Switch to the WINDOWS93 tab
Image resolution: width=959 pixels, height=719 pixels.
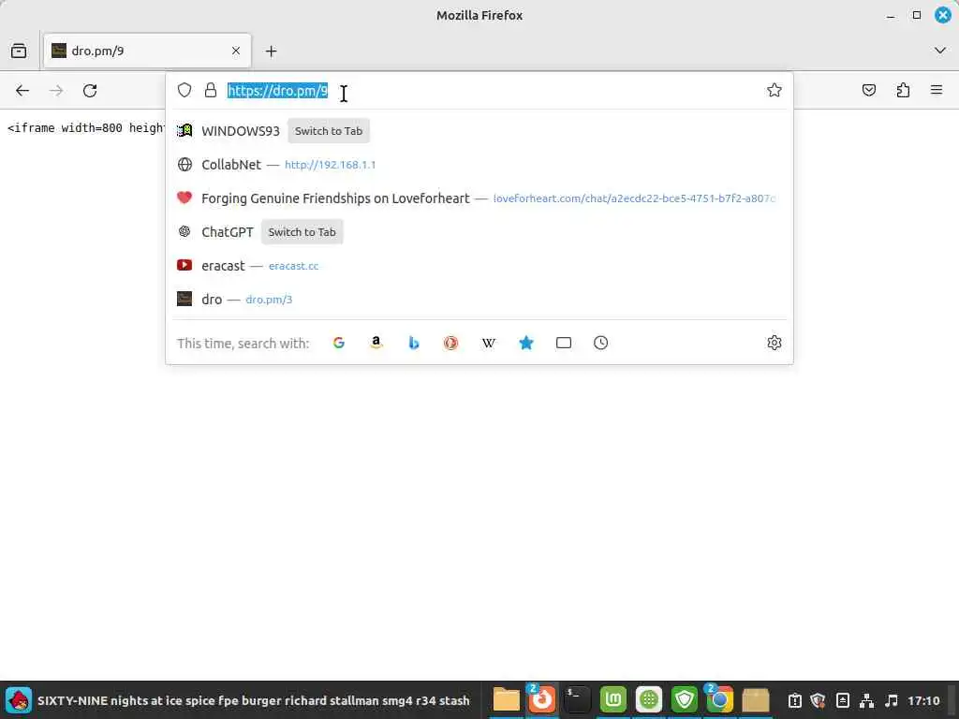(x=329, y=131)
